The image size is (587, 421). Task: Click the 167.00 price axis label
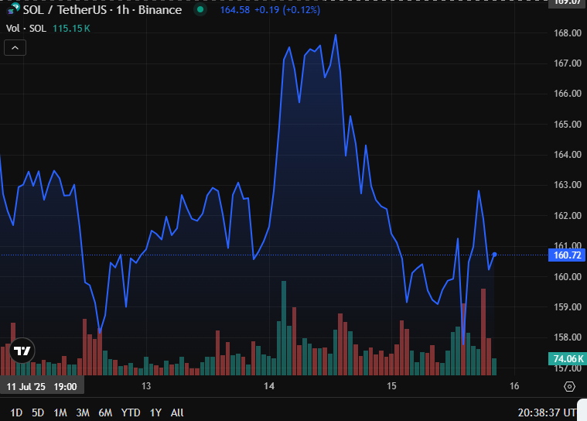click(x=568, y=63)
